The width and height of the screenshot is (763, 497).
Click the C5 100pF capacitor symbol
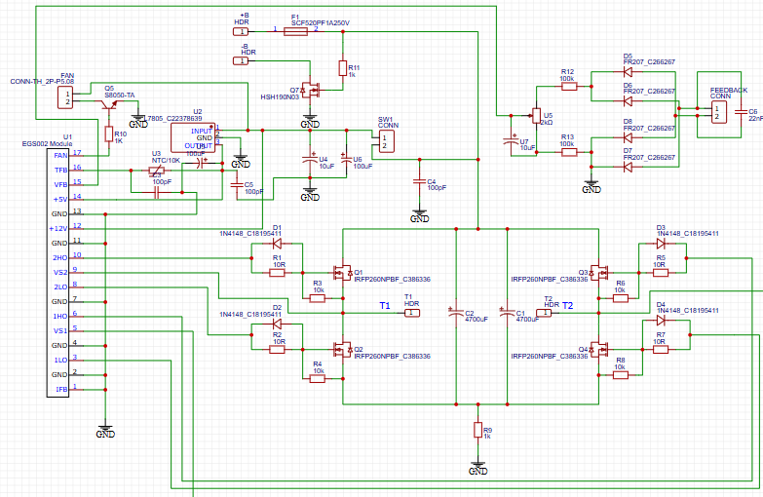tap(237, 185)
